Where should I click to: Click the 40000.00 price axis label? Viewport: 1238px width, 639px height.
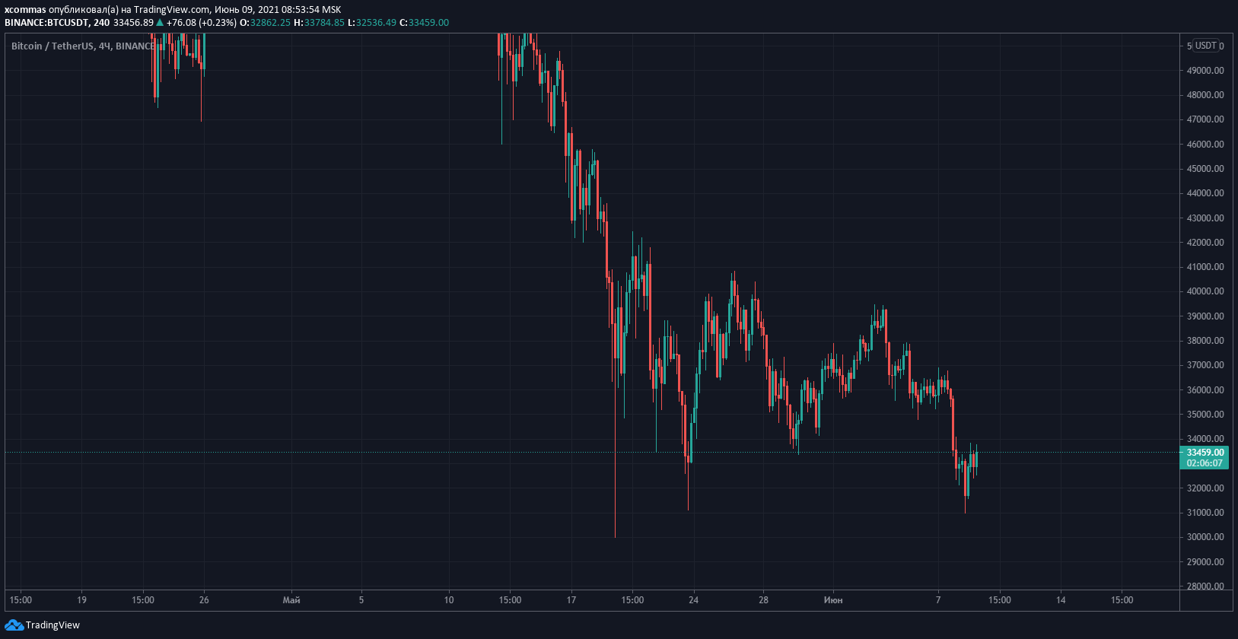coord(1205,291)
